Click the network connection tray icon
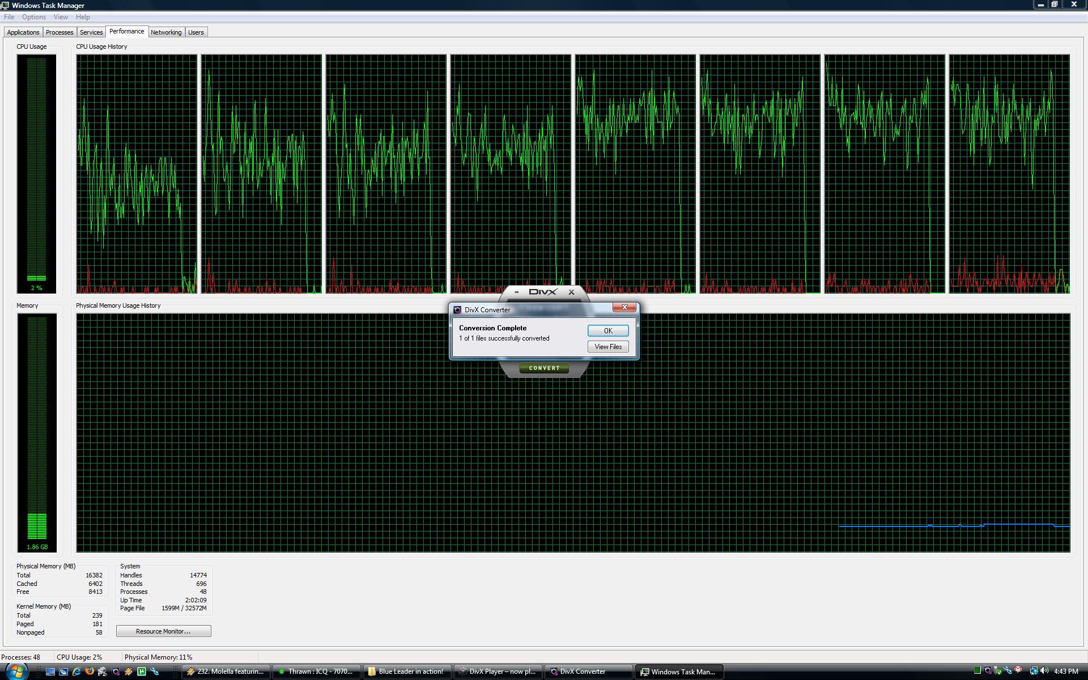 point(1033,671)
